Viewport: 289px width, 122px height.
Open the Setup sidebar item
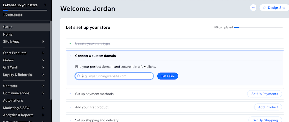(25, 27)
